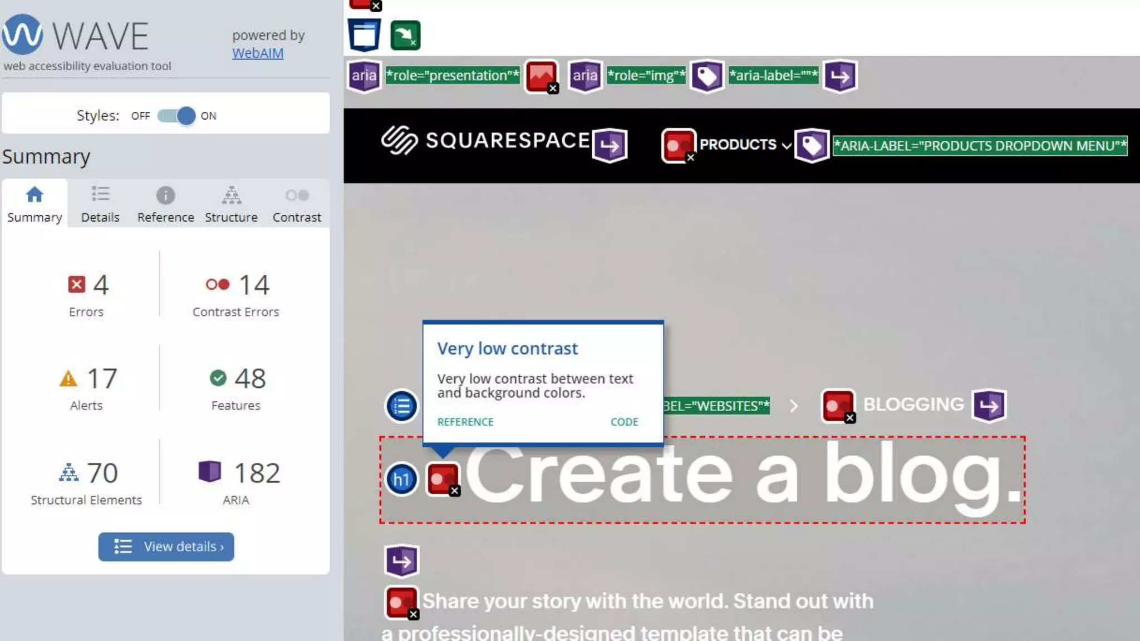Click the aria icon before role="presentation"

(x=364, y=76)
